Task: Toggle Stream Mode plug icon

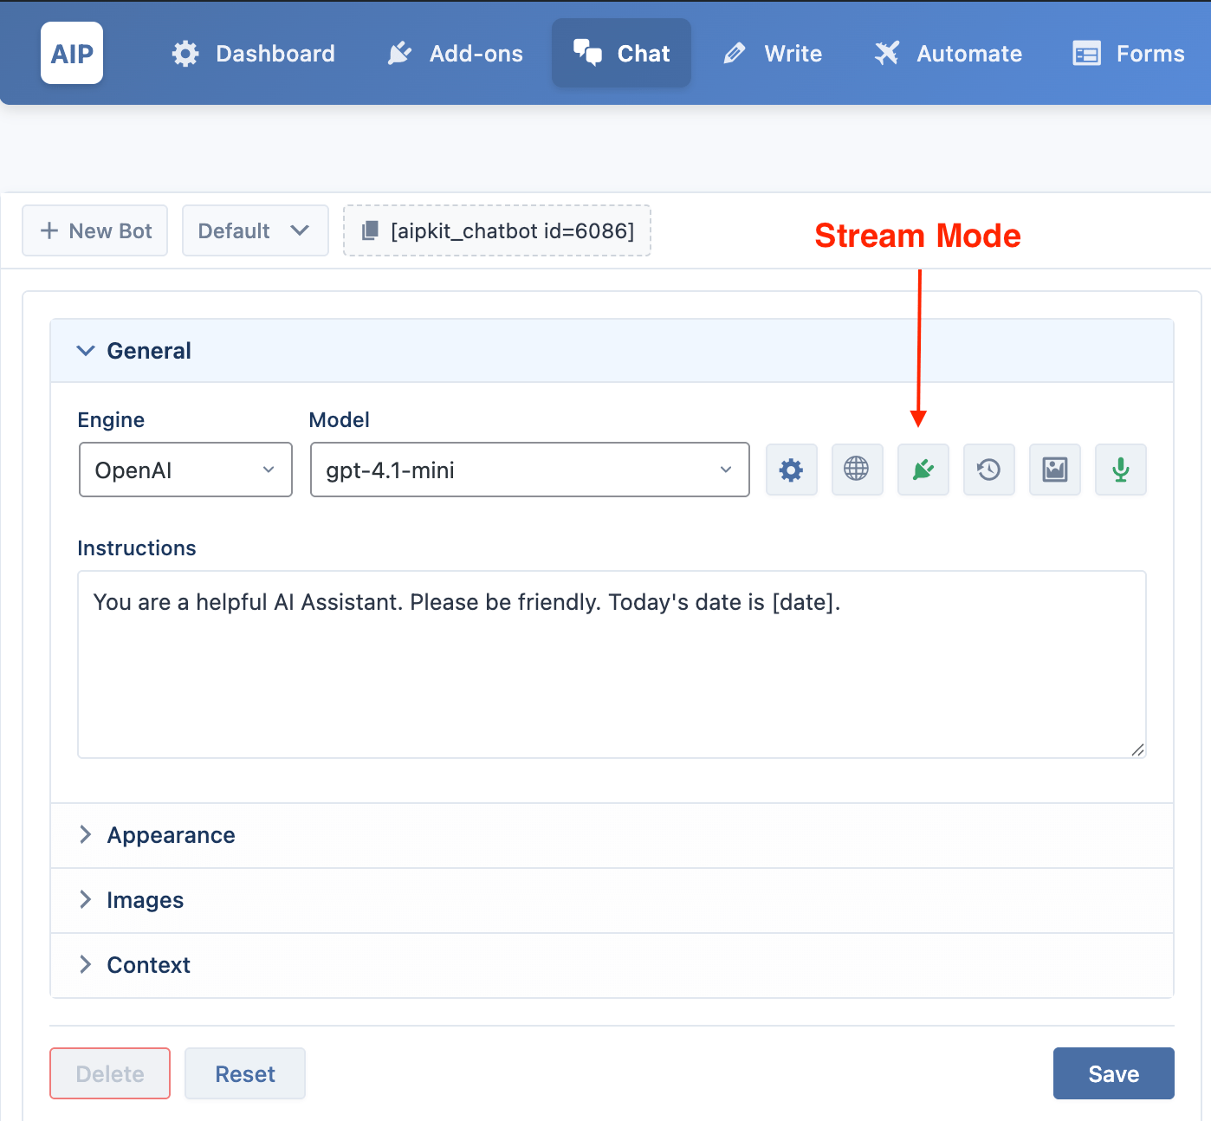Action: coord(923,470)
